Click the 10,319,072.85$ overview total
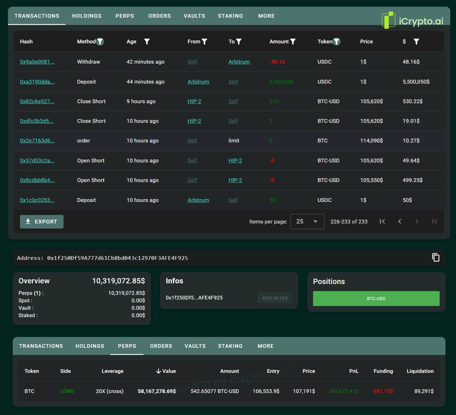This screenshot has width=456, height=415. (119, 281)
